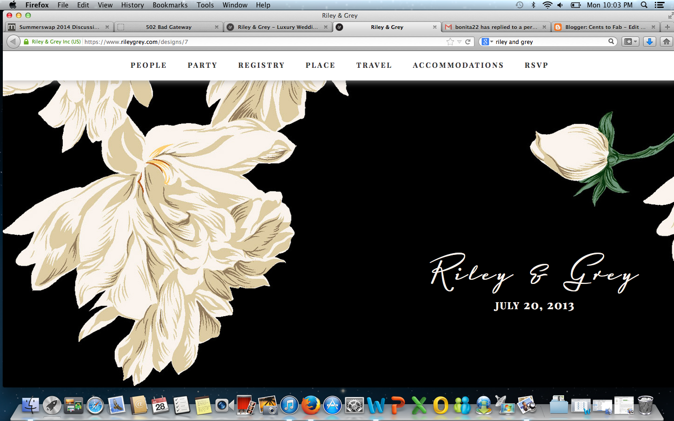The height and width of the screenshot is (421, 674).
Task: Open the search engine dropdown next to Google icon
Action: pos(491,42)
